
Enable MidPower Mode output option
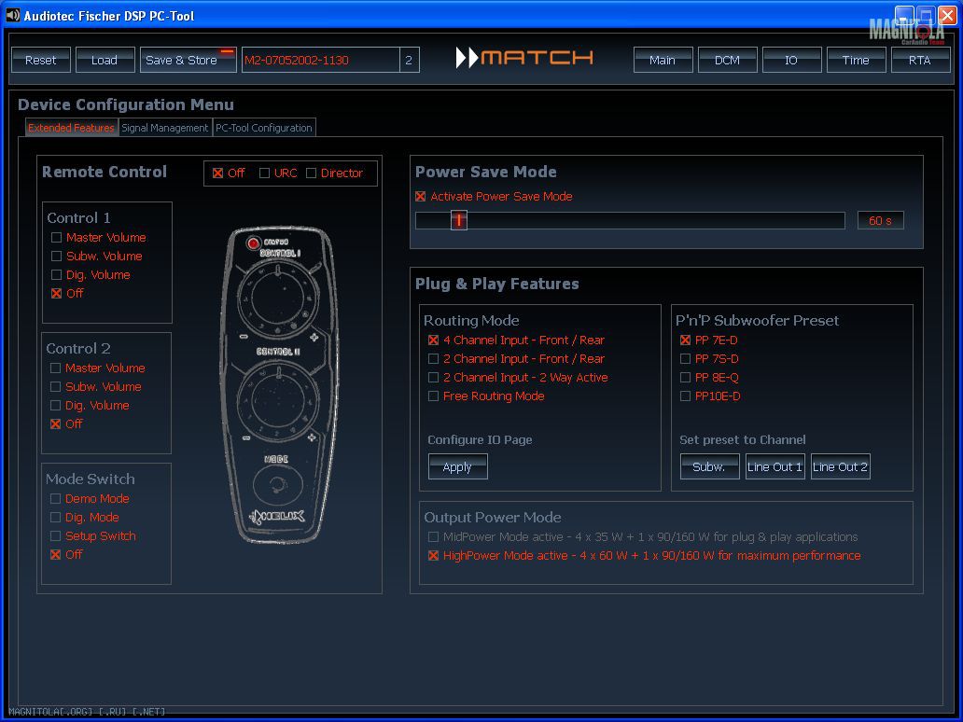434,537
